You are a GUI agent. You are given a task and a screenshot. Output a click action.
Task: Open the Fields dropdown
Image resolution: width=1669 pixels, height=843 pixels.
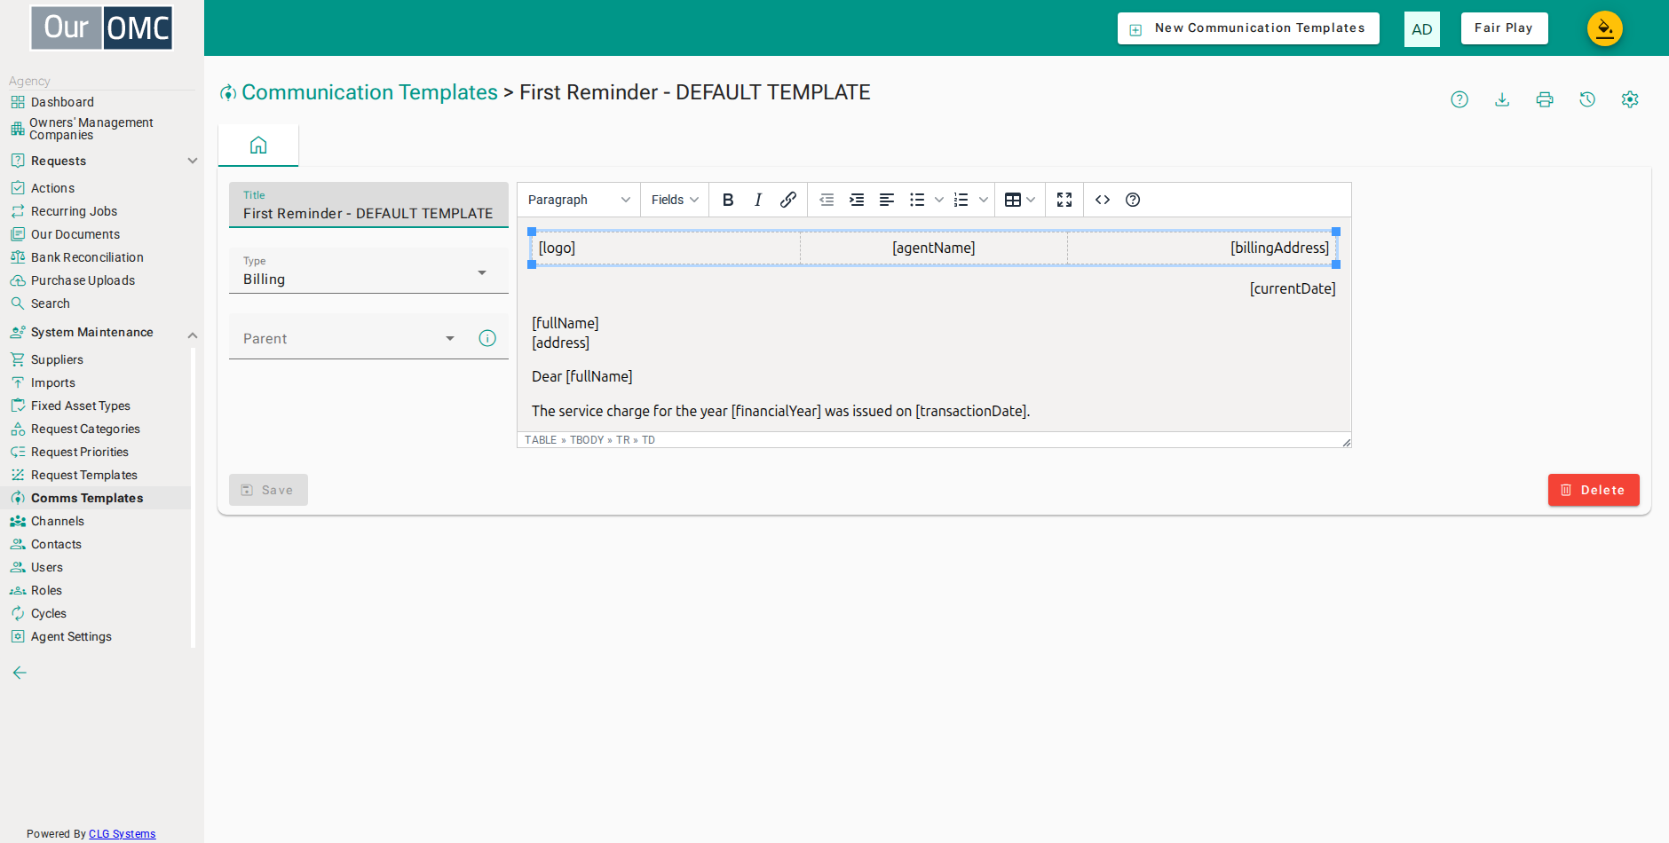point(675,200)
